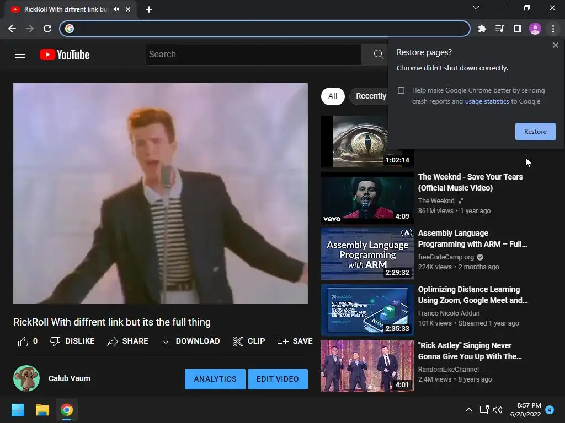
Task: Open 'Optimizing Distance Learning' video title
Action: [x=473, y=295]
